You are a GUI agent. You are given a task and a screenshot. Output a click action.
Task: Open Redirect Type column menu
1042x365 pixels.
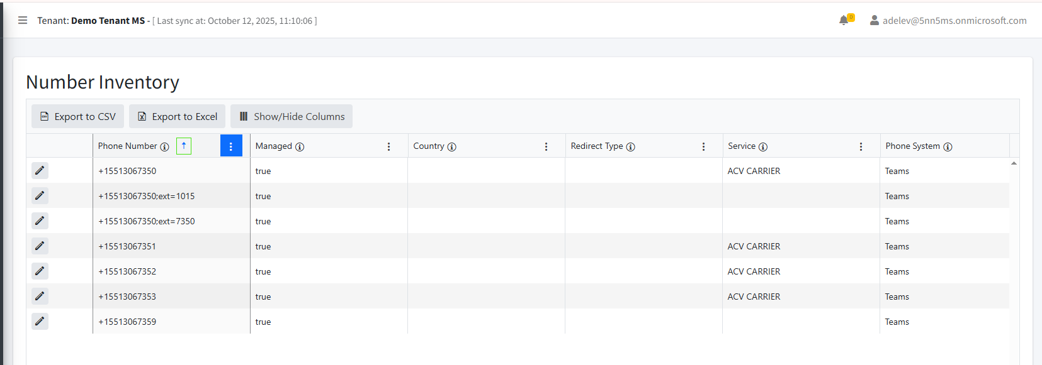[x=703, y=146]
